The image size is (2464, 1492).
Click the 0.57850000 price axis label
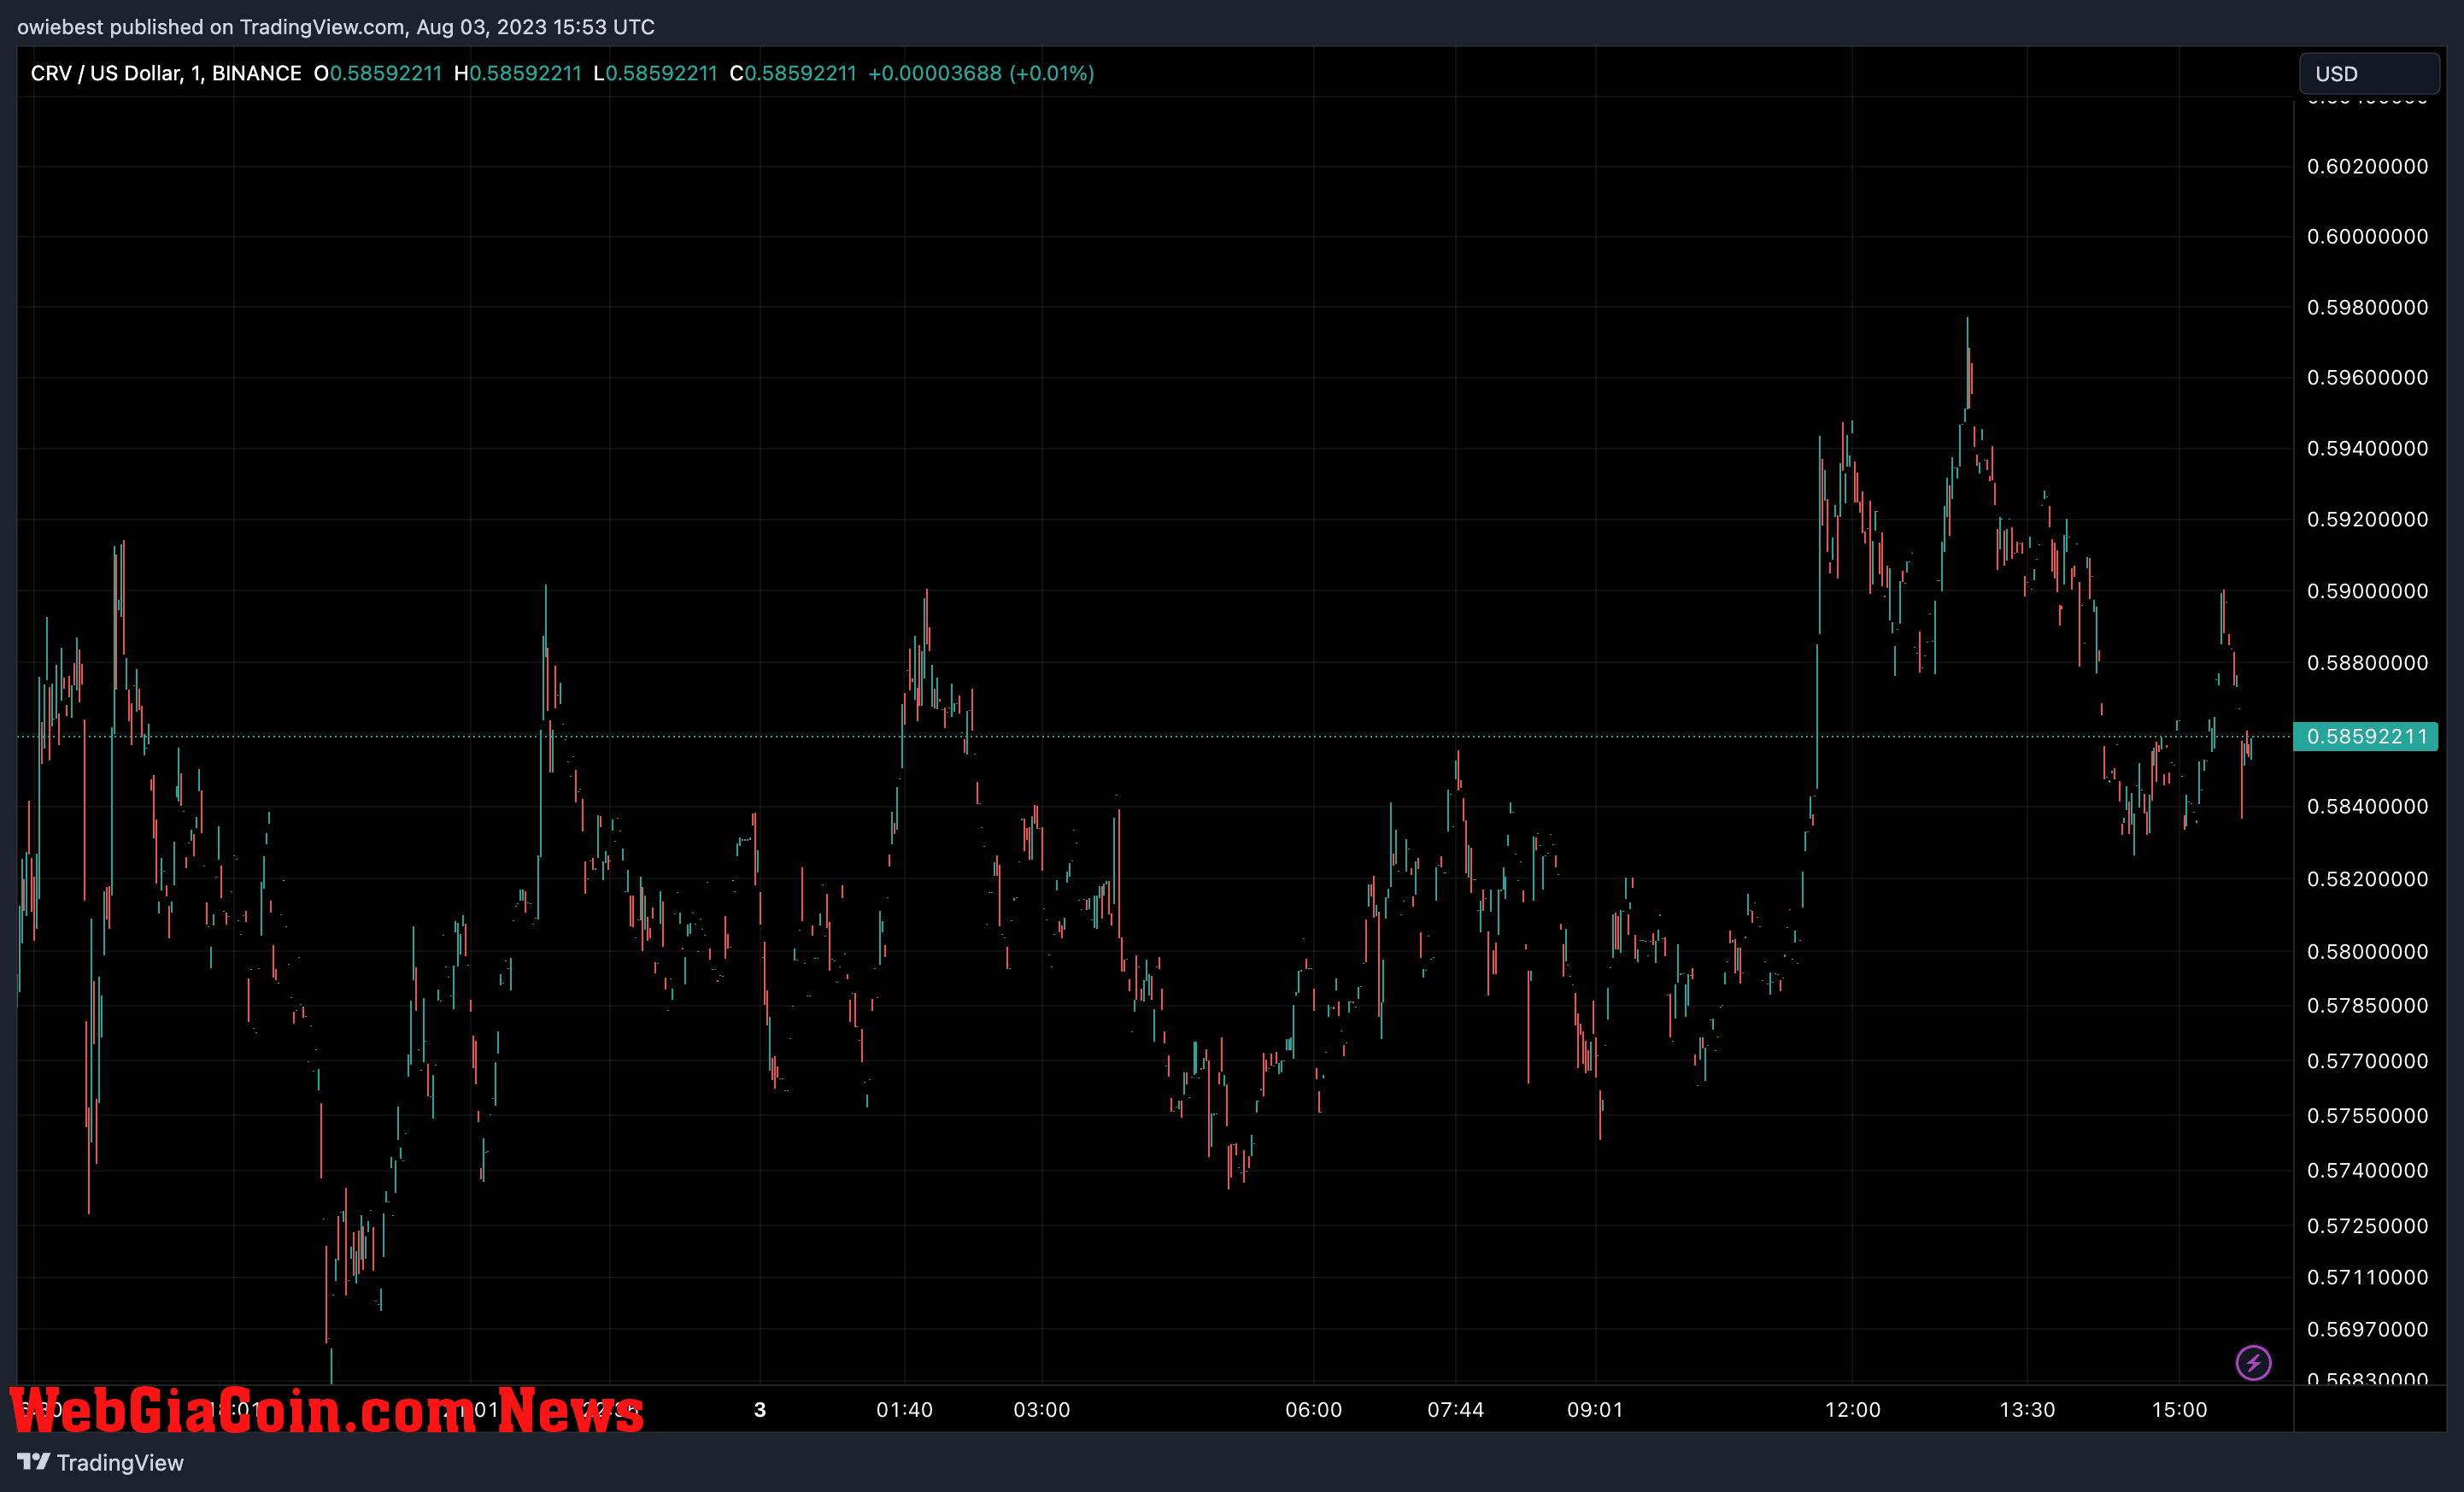pyautogui.click(x=2367, y=1005)
